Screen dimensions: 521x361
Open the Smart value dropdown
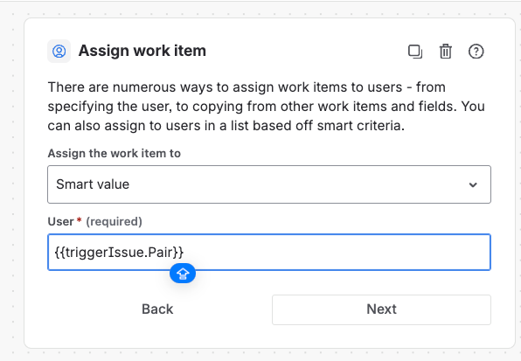tap(269, 184)
